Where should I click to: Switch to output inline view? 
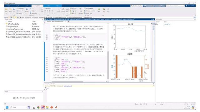click(x=153, y=27)
